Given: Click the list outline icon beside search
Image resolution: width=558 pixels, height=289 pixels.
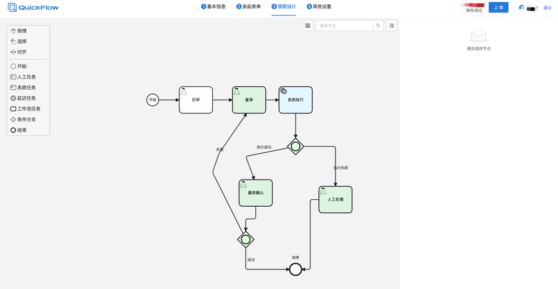Looking at the screenshot, I should pyautogui.click(x=392, y=26).
